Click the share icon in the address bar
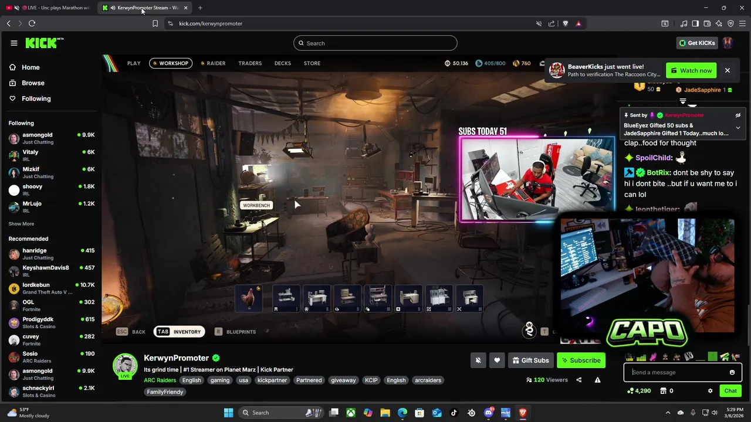Screen dimensions: 751x422 pyautogui.click(x=552, y=23)
